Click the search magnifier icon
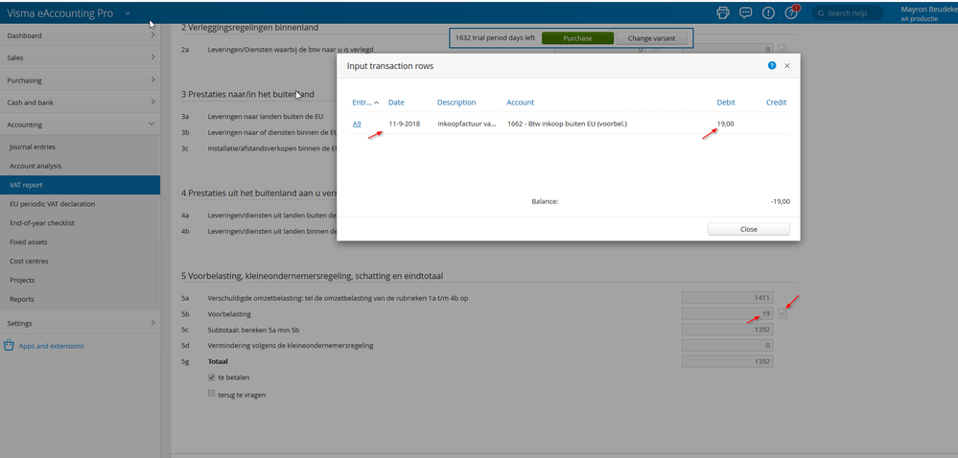The width and height of the screenshot is (958, 458). click(x=821, y=12)
